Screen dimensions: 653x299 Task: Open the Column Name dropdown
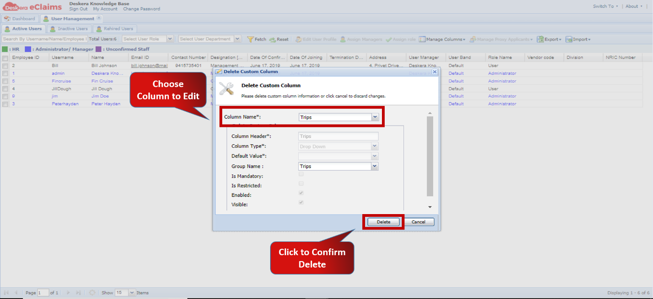(374, 117)
